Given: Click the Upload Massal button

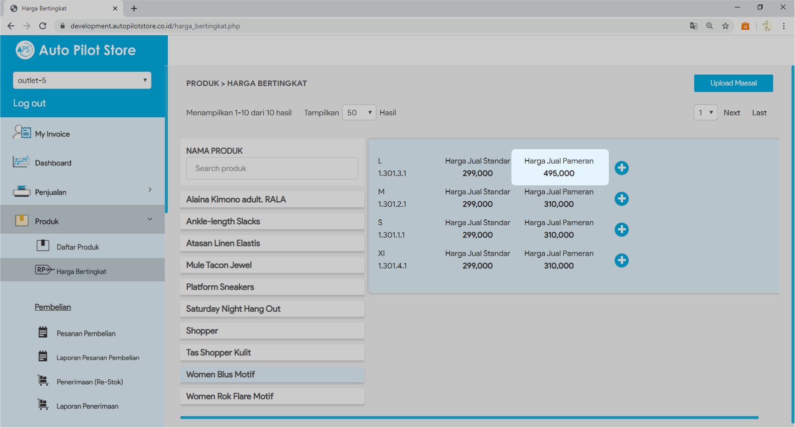Looking at the screenshot, I should (x=733, y=84).
